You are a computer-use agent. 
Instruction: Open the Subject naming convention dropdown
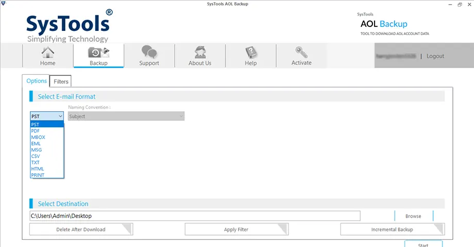pyautogui.click(x=126, y=116)
